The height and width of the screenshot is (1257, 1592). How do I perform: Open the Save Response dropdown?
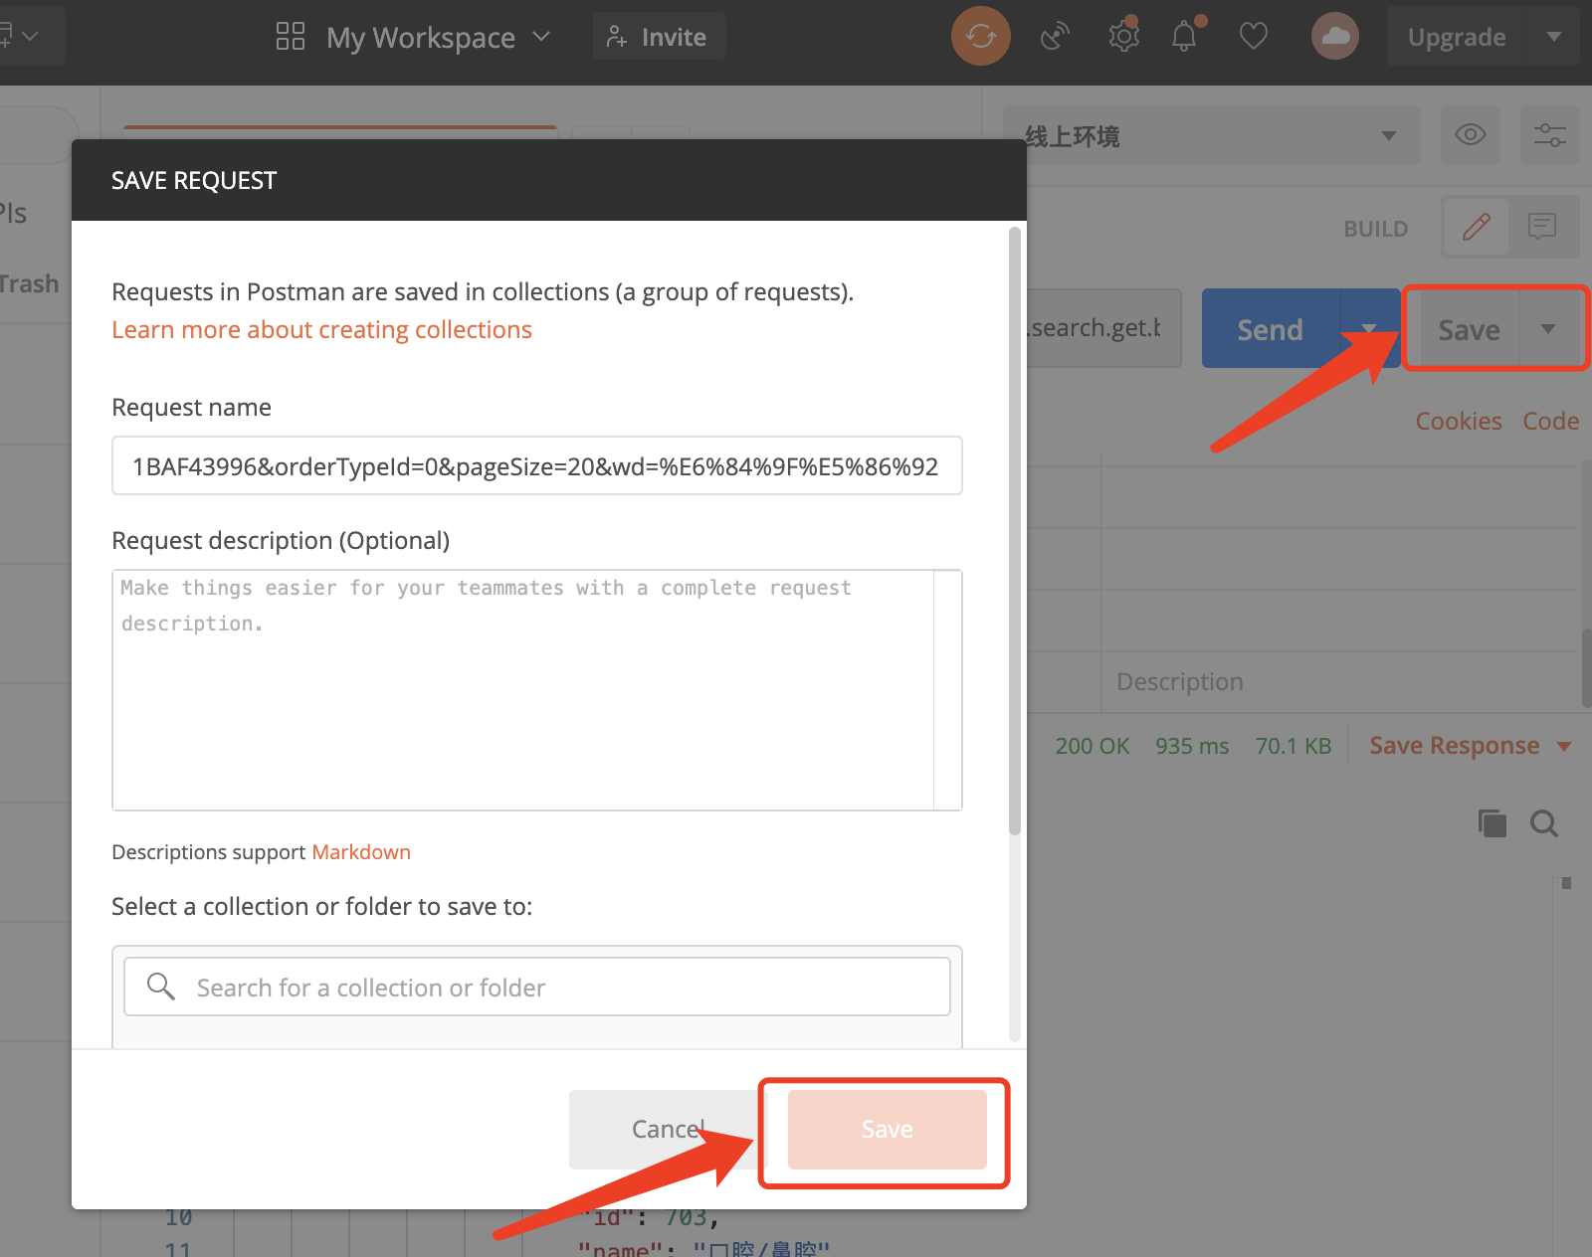(1471, 746)
